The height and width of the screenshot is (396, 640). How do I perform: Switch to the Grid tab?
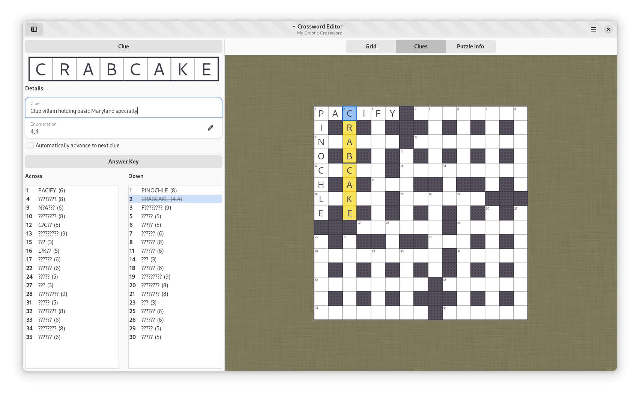tap(371, 46)
